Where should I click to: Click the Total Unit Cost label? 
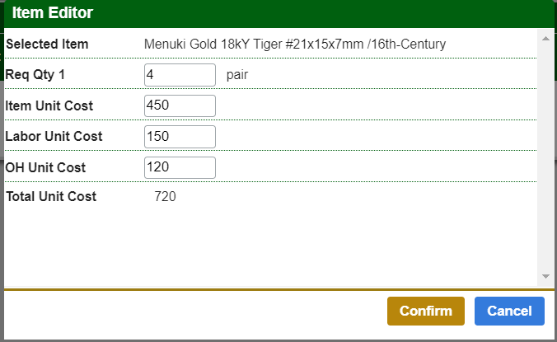(x=51, y=196)
